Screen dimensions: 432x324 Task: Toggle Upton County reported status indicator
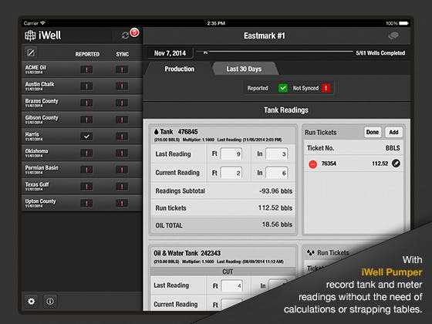[86, 204]
